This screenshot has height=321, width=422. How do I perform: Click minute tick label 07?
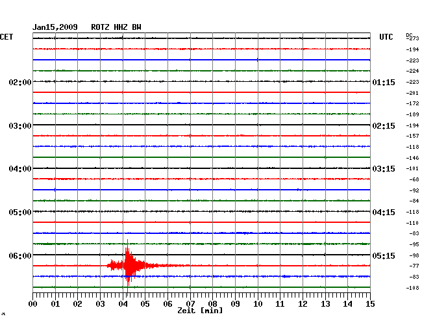point(190,304)
